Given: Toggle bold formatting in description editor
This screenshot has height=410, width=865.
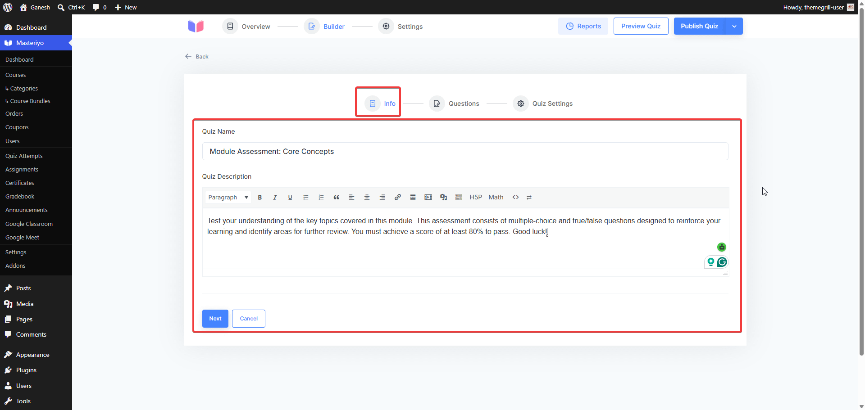Looking at the screenshot, I should 259,197.
